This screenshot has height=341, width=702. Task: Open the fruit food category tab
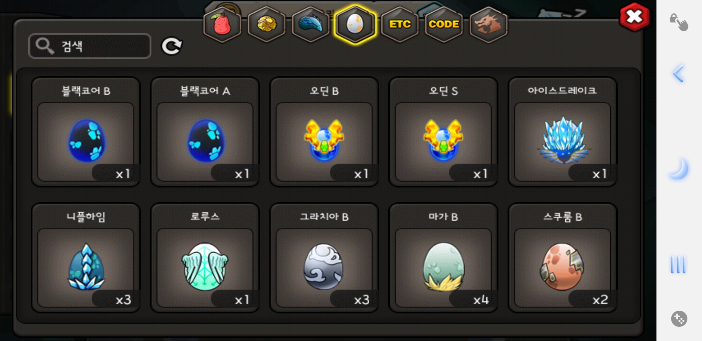[222, 25]
